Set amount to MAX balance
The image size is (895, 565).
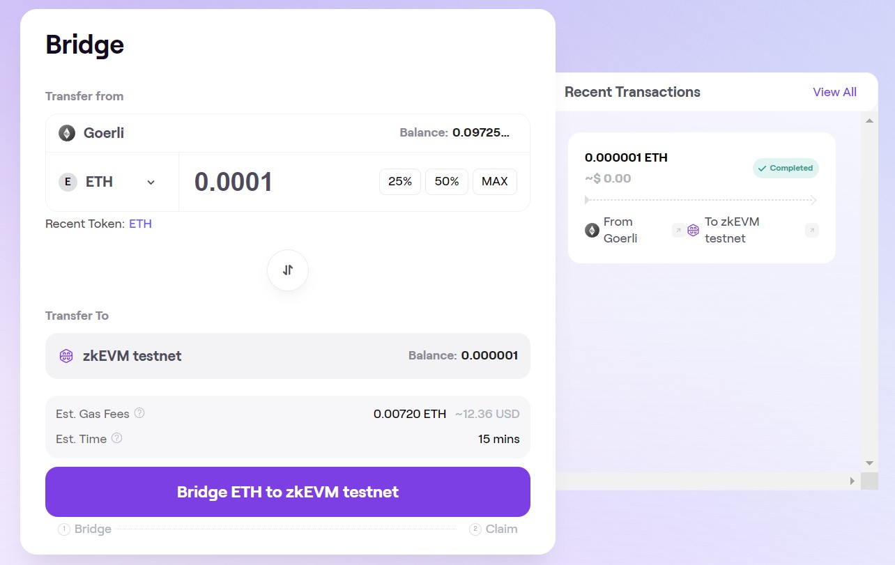(495, 182)
